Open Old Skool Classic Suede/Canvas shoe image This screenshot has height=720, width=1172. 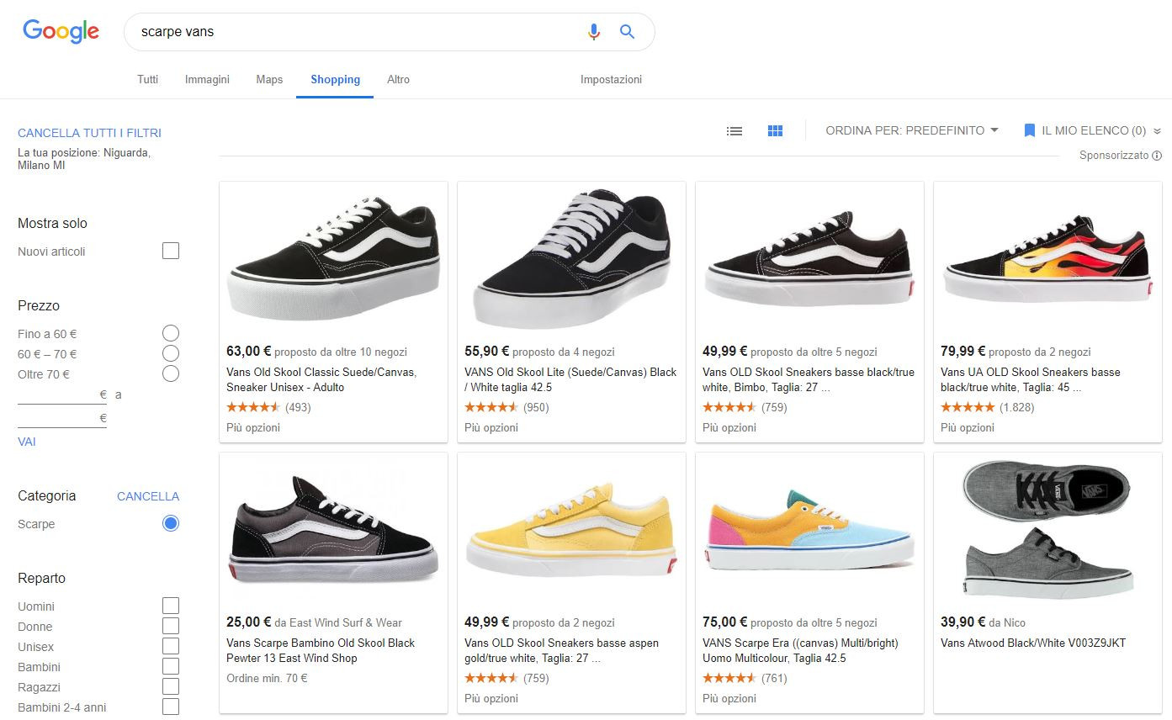pos(333,259)
